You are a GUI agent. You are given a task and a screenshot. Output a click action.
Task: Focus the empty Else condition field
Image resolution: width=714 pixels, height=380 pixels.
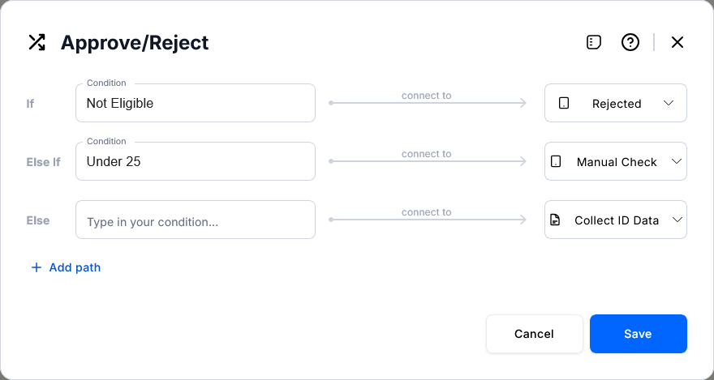coord(195,220)
